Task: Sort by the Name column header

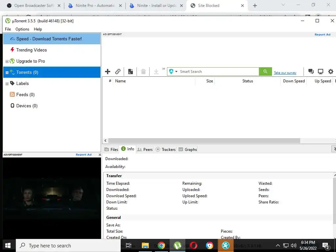Action: point(154,81)
